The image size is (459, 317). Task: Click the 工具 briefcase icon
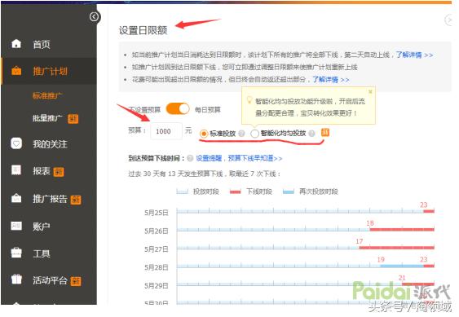click(16, 253)
